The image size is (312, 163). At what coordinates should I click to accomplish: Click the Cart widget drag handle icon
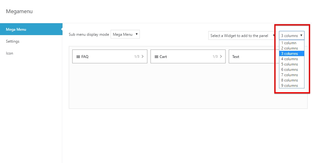[156, 57]
